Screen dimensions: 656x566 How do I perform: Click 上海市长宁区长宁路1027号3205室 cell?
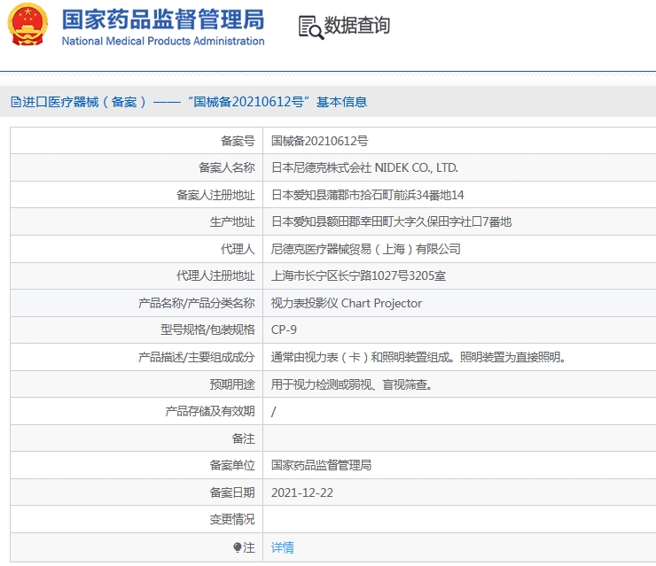(x=358, y=275)
